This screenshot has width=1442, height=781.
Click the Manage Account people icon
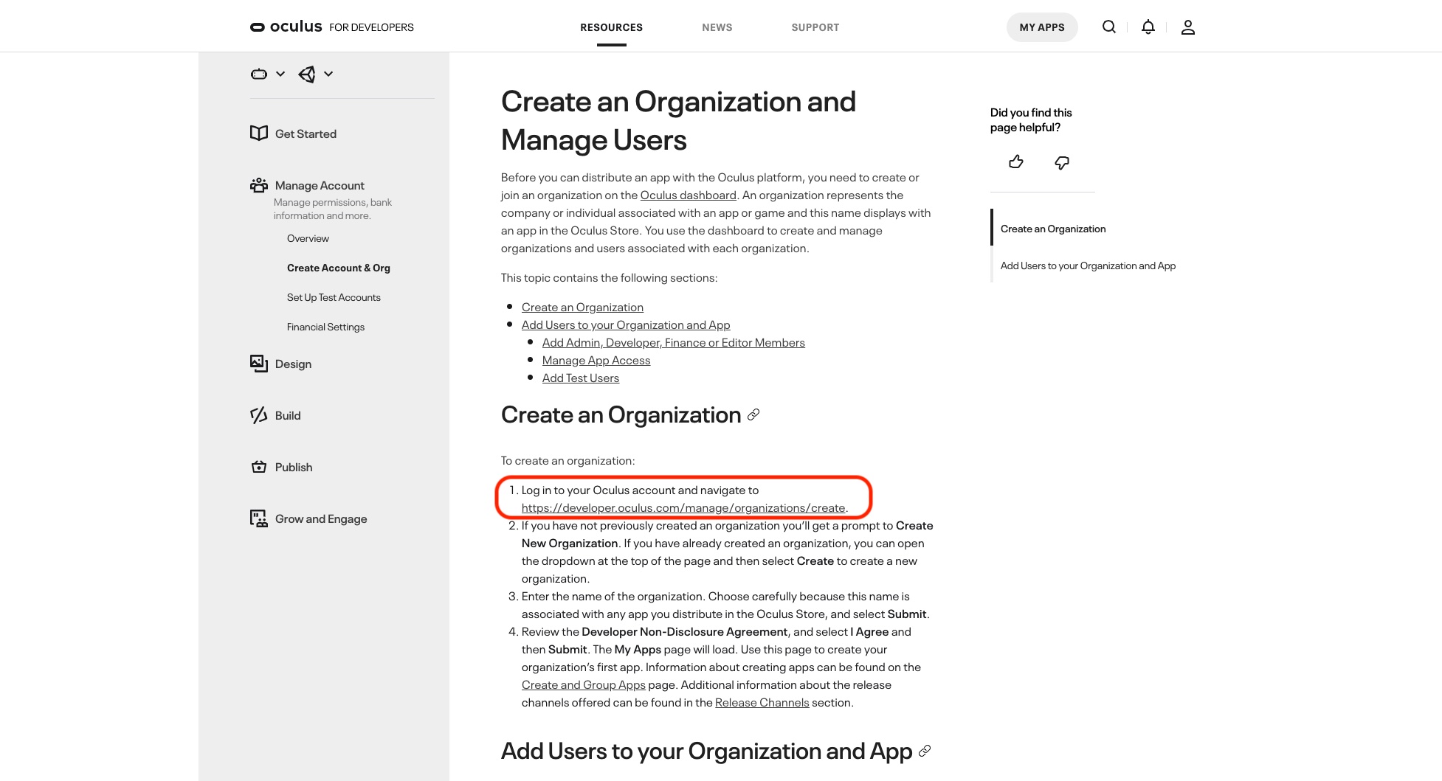tap(259, 185)
